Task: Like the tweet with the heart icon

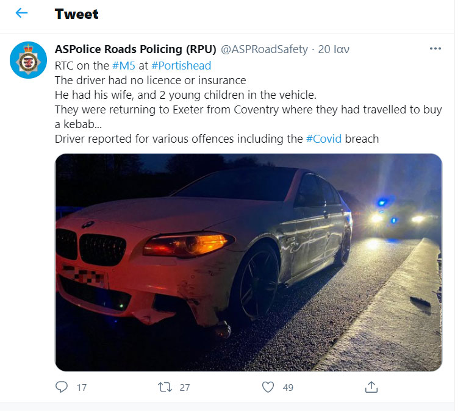Action: point(268,387)
